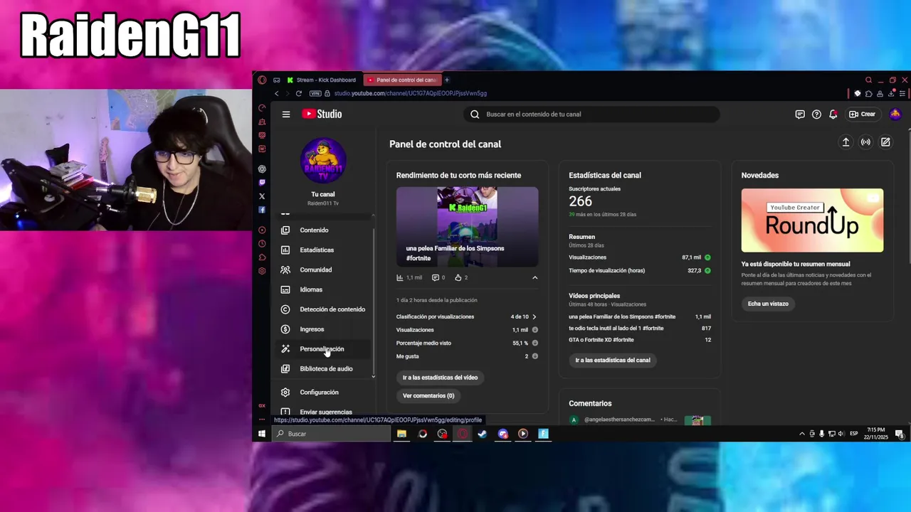Click the VPN badge in address bar

tap(315, 93)
